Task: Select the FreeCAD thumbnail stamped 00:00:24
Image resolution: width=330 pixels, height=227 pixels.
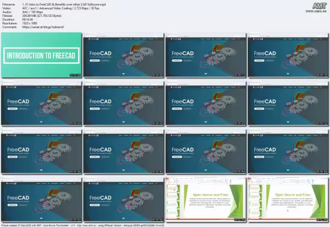Action: click(x=124, y=103)
